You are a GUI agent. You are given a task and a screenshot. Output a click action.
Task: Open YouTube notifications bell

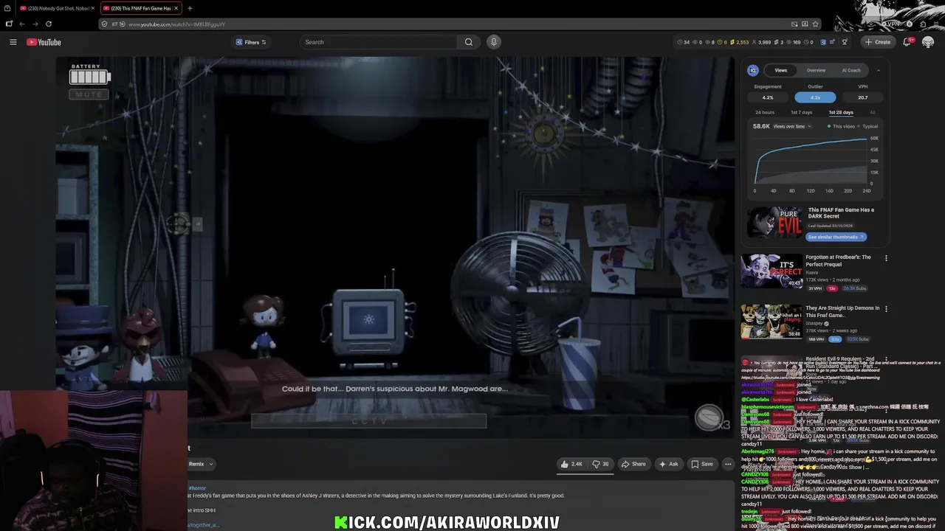[907, 42]
